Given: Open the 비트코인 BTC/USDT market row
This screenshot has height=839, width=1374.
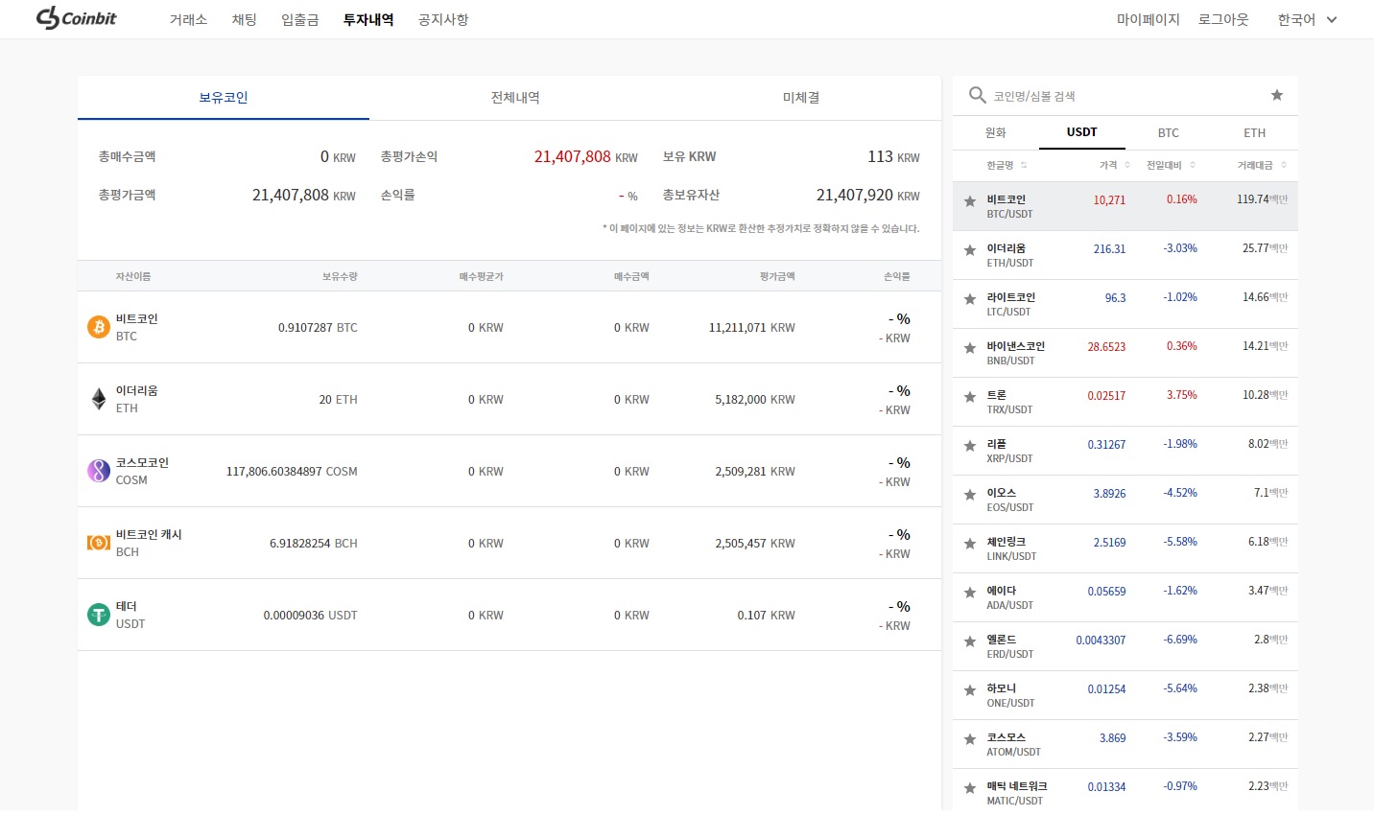Looking at the screenshot, I should pos(1125,206).
